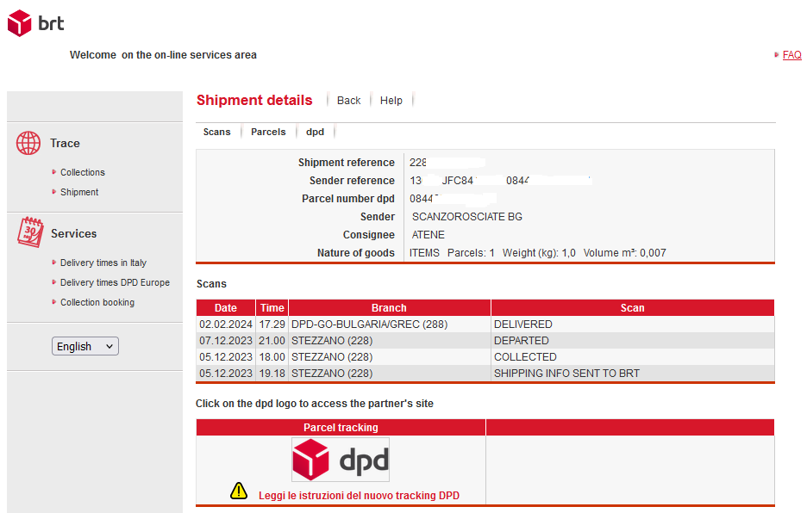Open Collection booking link

97,302
